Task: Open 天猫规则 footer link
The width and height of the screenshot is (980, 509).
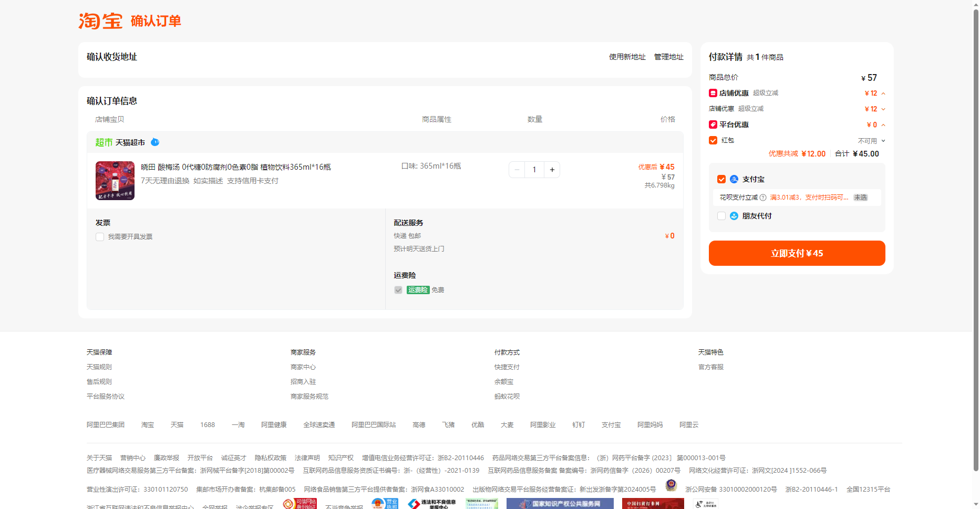Action: click(x=99, y=367)
